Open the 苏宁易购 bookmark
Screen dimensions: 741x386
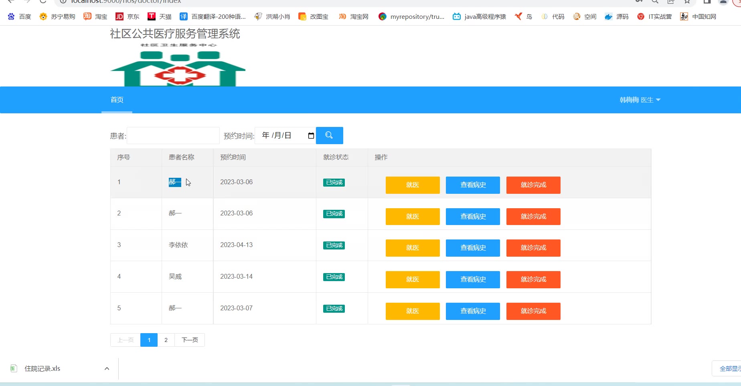point(57,16)
